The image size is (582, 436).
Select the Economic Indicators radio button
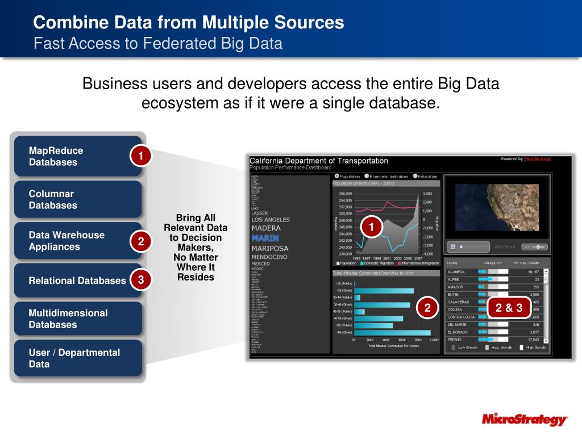click(367, 176)
